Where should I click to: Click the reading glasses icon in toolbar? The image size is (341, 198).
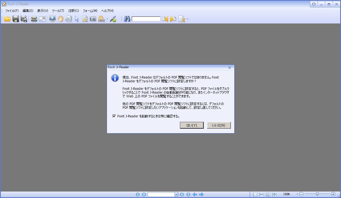(x=69, y=19)
